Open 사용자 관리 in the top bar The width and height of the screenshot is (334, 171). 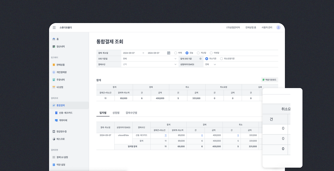pos(267,27)
